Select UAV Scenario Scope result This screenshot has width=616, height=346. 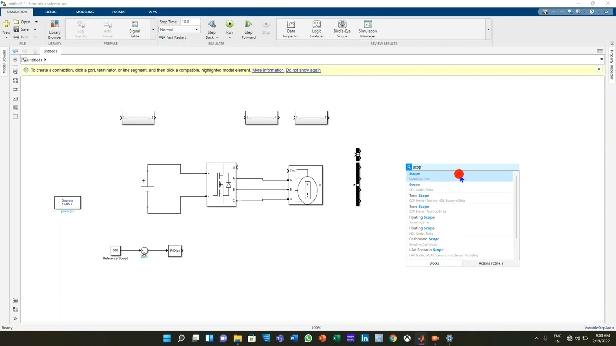[x=460, y=252]
